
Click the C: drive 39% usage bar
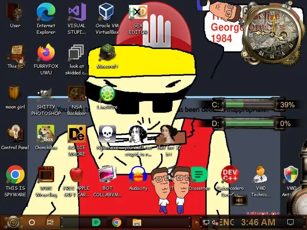tap(250, 105)
